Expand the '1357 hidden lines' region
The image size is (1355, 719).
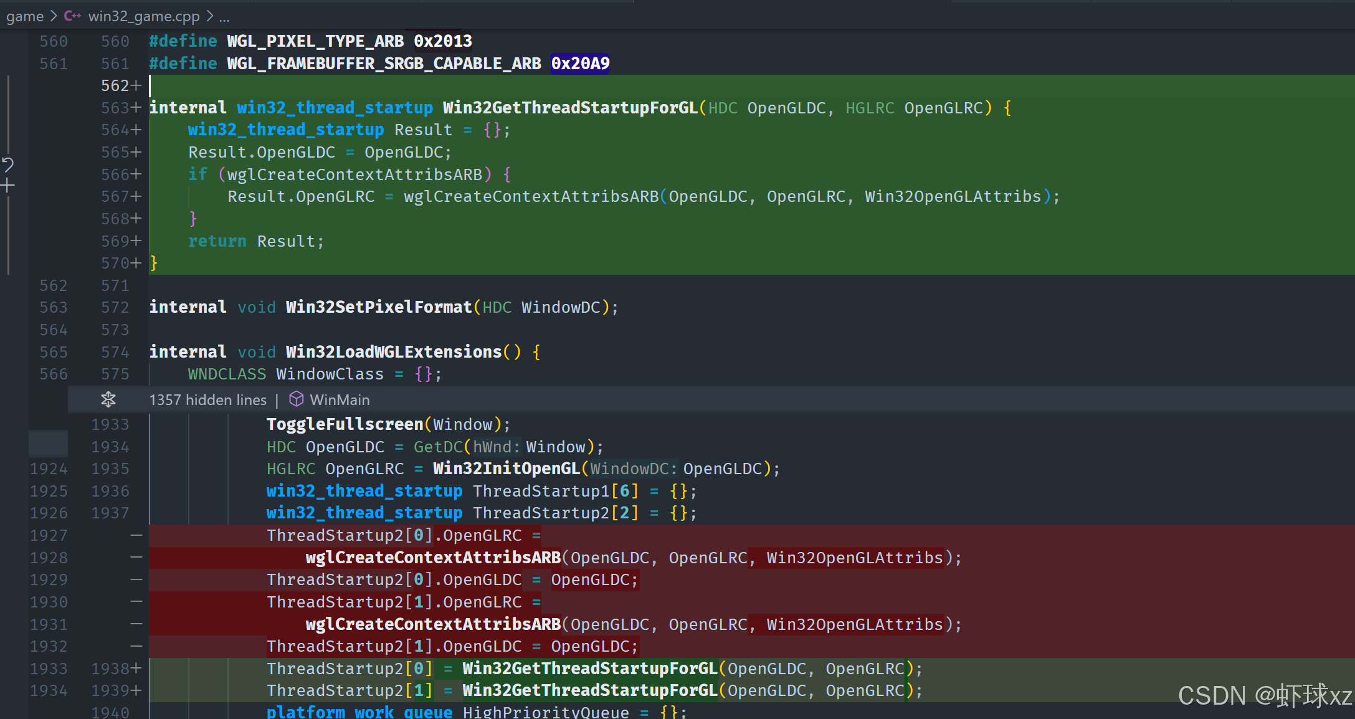(207, 399)
